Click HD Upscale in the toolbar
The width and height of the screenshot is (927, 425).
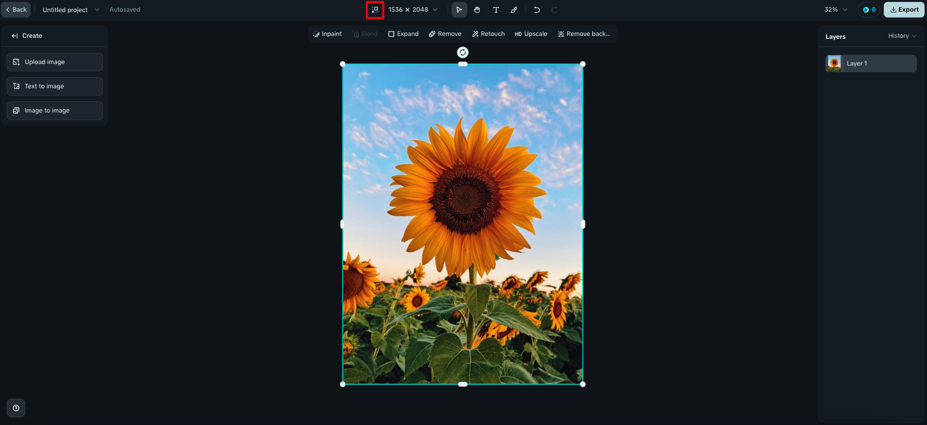click(x=531, y=34)
